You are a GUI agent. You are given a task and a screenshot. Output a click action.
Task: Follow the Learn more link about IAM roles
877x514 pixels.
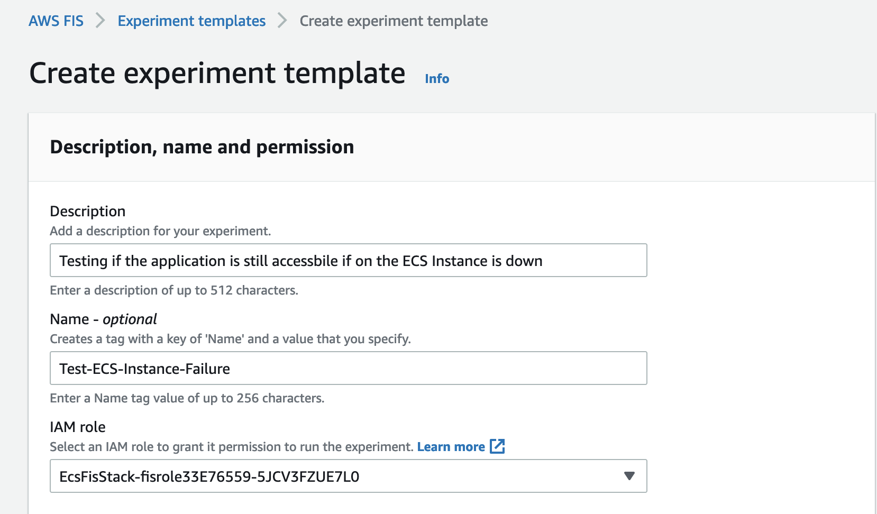tap(451, 447)
